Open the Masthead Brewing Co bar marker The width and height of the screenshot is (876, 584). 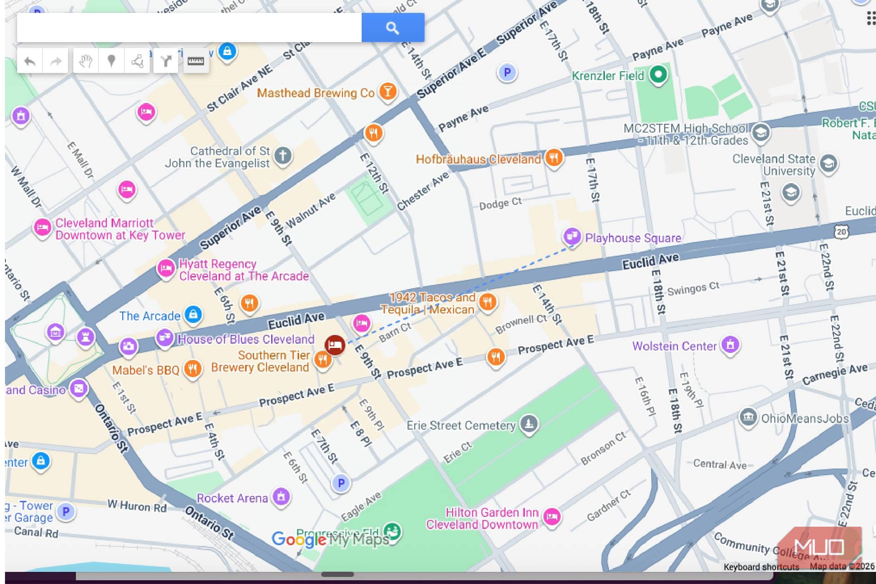click(388, 92)
